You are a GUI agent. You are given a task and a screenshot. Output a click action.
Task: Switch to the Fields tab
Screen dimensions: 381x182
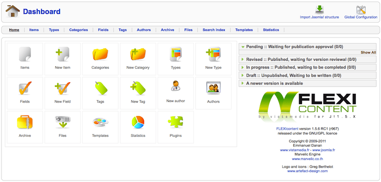103,30
